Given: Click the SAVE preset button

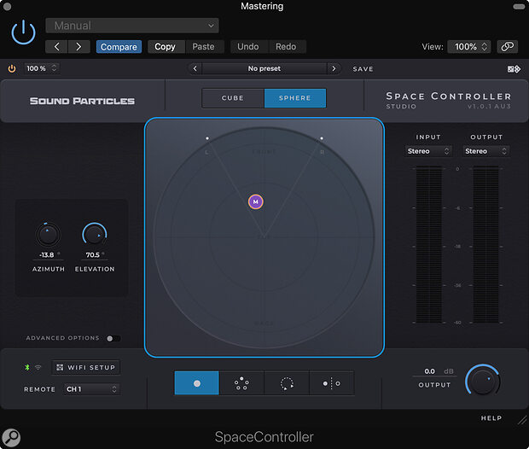Looking at the screenshot, I should [x=363, y=69].
